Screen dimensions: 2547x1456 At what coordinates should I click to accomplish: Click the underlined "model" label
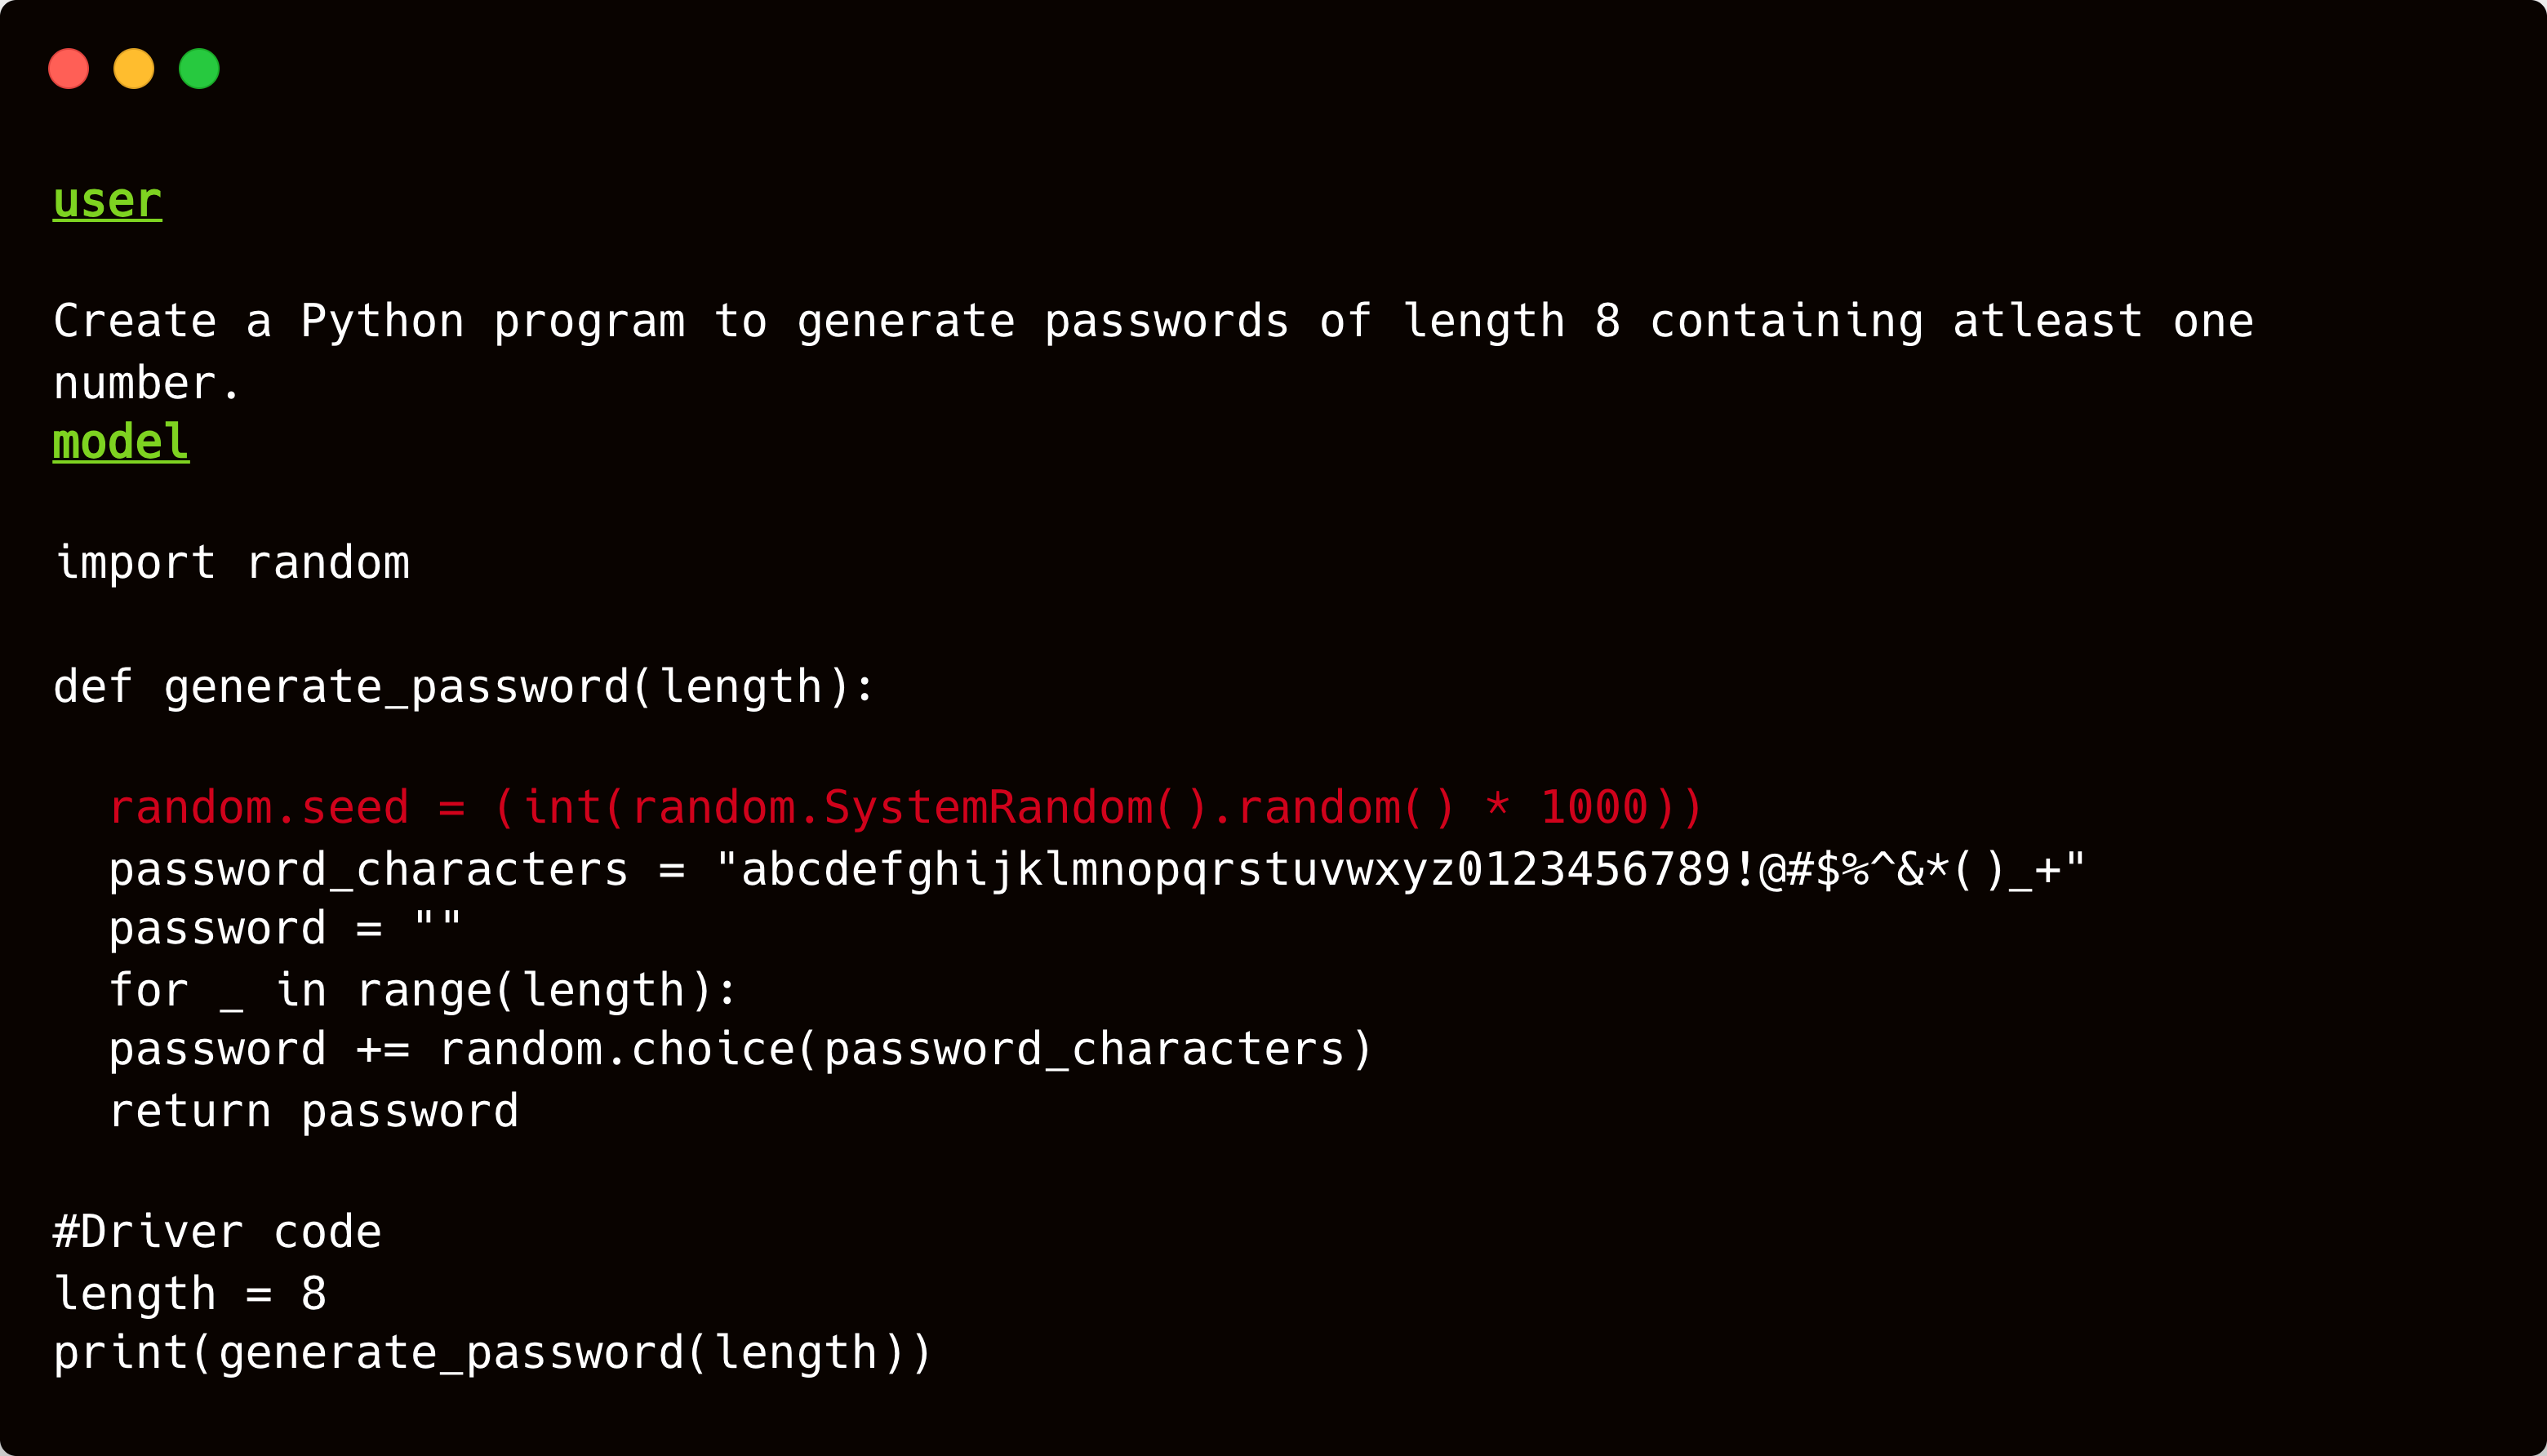(121, 442)
